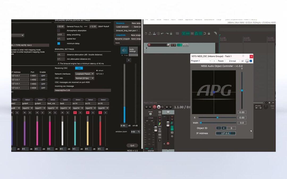Open the input12 channel dropdown
Screen dimensions: 287x179
pyautogui.click(x=53, y=108)
